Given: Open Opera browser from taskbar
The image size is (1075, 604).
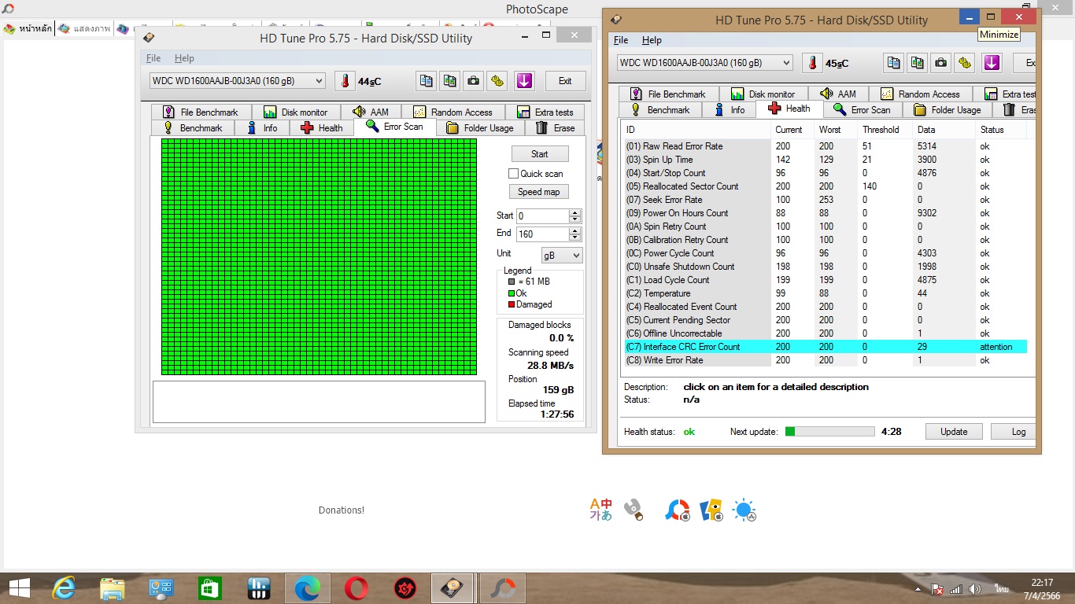Looking at the screenshot, I should [356, 587].
